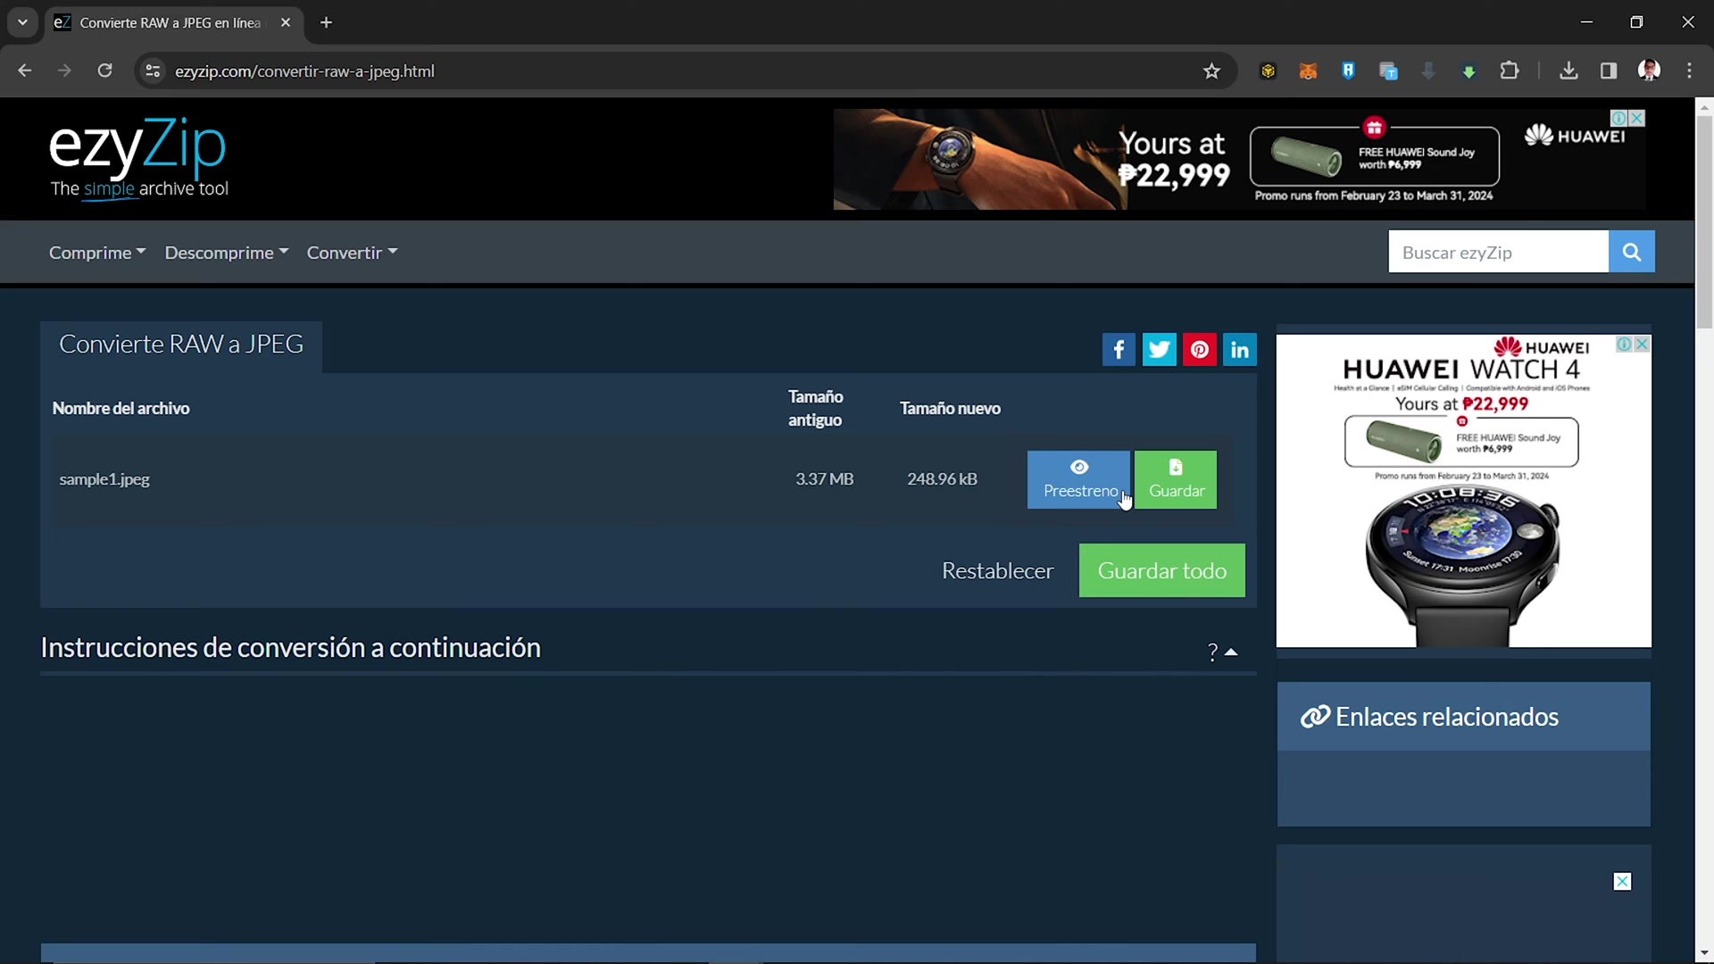This screenshot has width=1714, height=964.
Task: Click the 248.96 kB new size value
Action: pyautogui.click(x=942, y=479)
